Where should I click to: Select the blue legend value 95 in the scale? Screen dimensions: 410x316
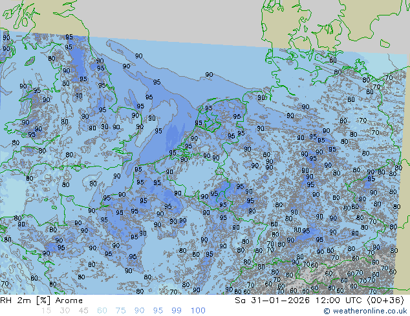click(x=158, y=311)
